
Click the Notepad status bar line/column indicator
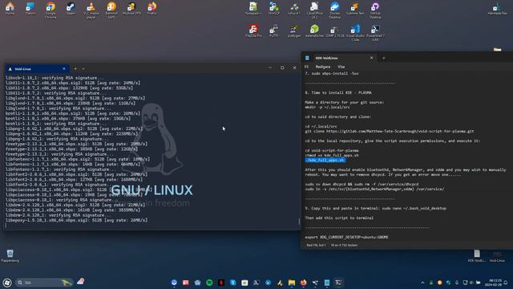pos(316,245)
